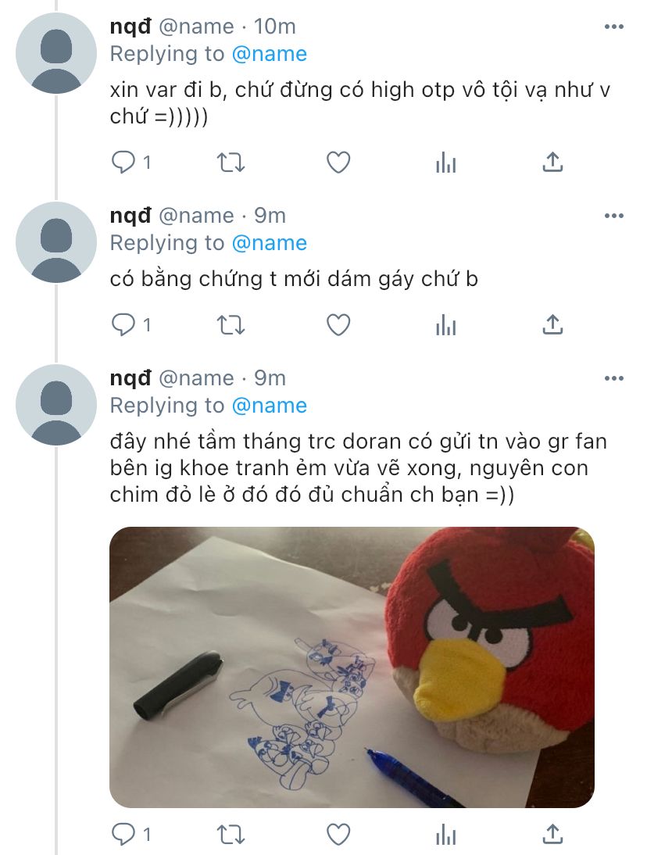
Task: Open more options on Angry Birds photo tweet
Action: pos(613,378)
